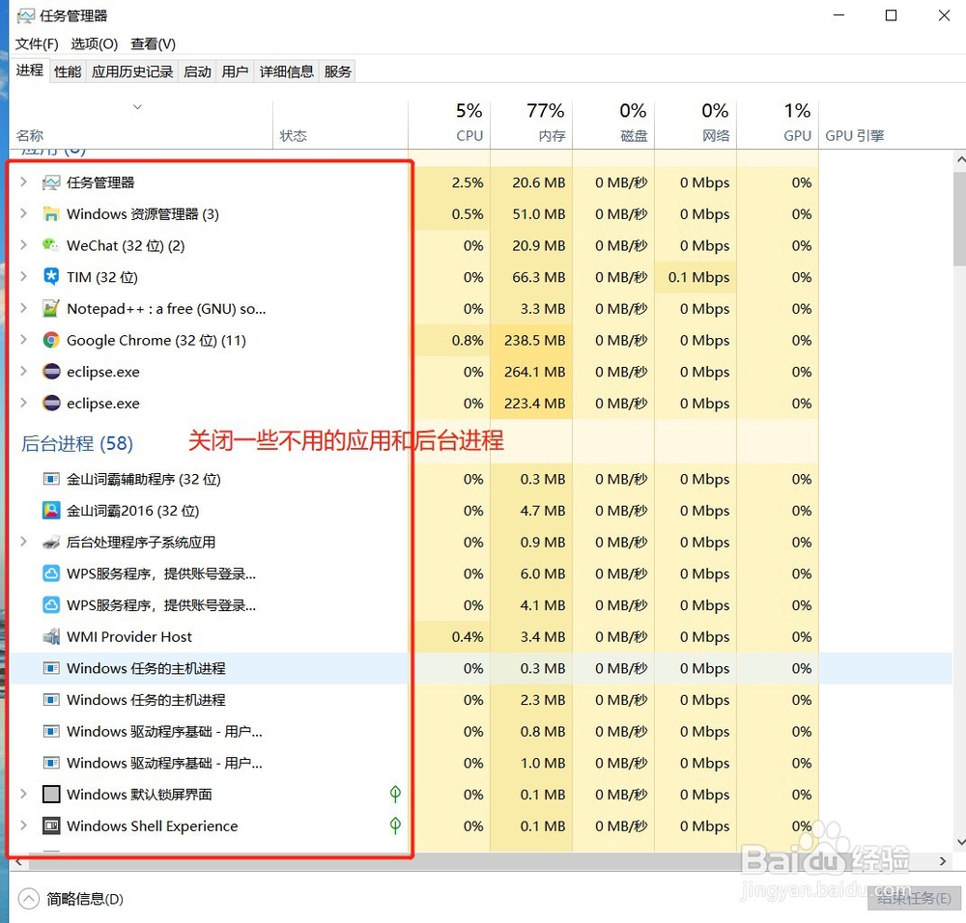The image size is (966, 923).
Task: Click the vertical scrollbar up arrow
Action: 960,159
